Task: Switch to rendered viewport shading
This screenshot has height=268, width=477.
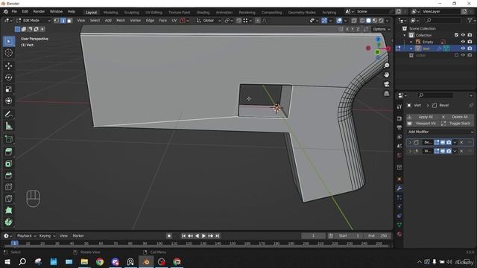Action: coord(381,20)
